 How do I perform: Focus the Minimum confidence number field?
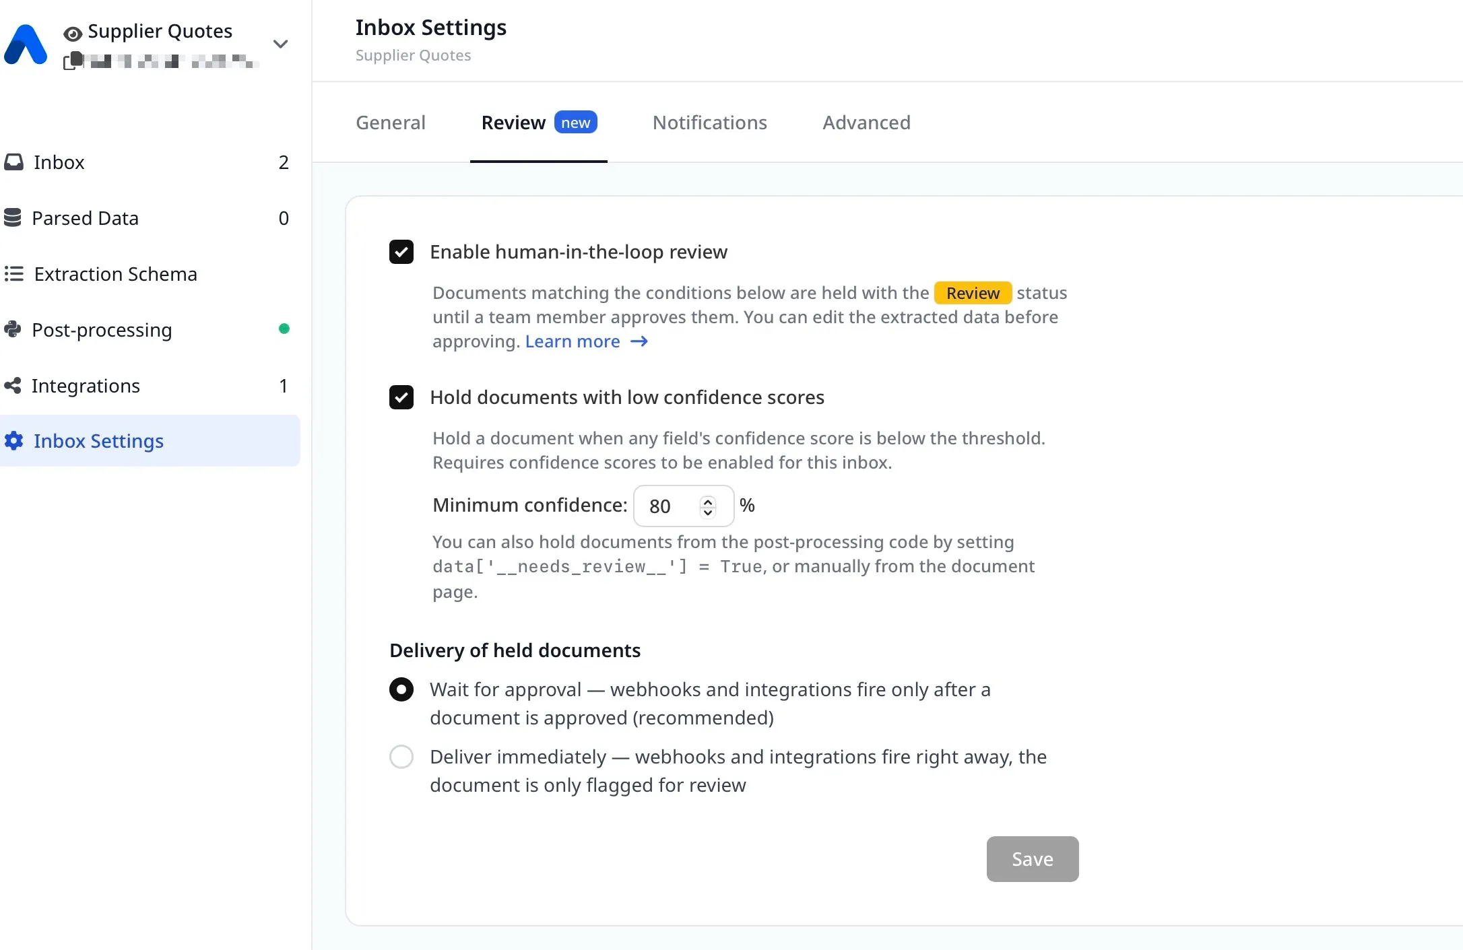click(684, 506)
